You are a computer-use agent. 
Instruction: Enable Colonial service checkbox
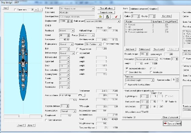[46, 120]
